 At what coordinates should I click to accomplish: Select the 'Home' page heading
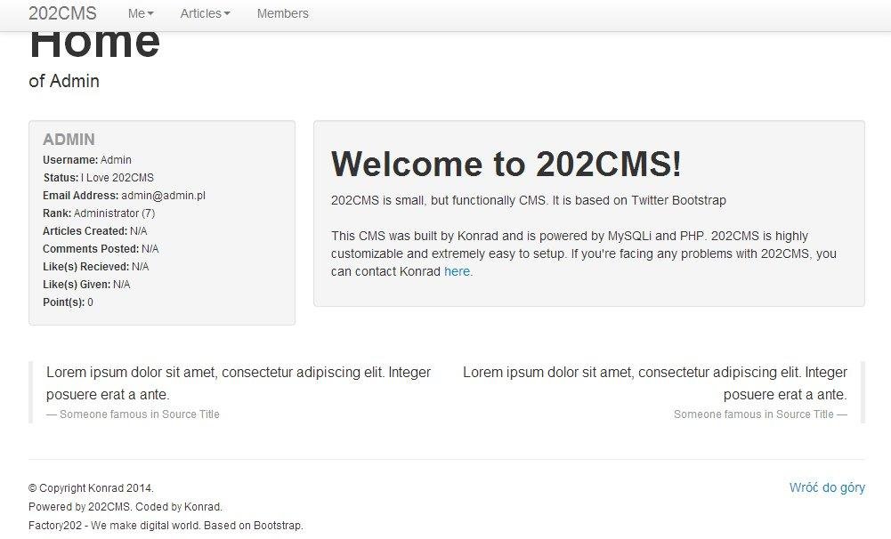[93, 40]
